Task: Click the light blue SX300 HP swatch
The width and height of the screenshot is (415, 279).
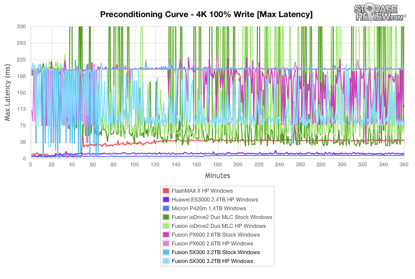Action: pos(166,261)
